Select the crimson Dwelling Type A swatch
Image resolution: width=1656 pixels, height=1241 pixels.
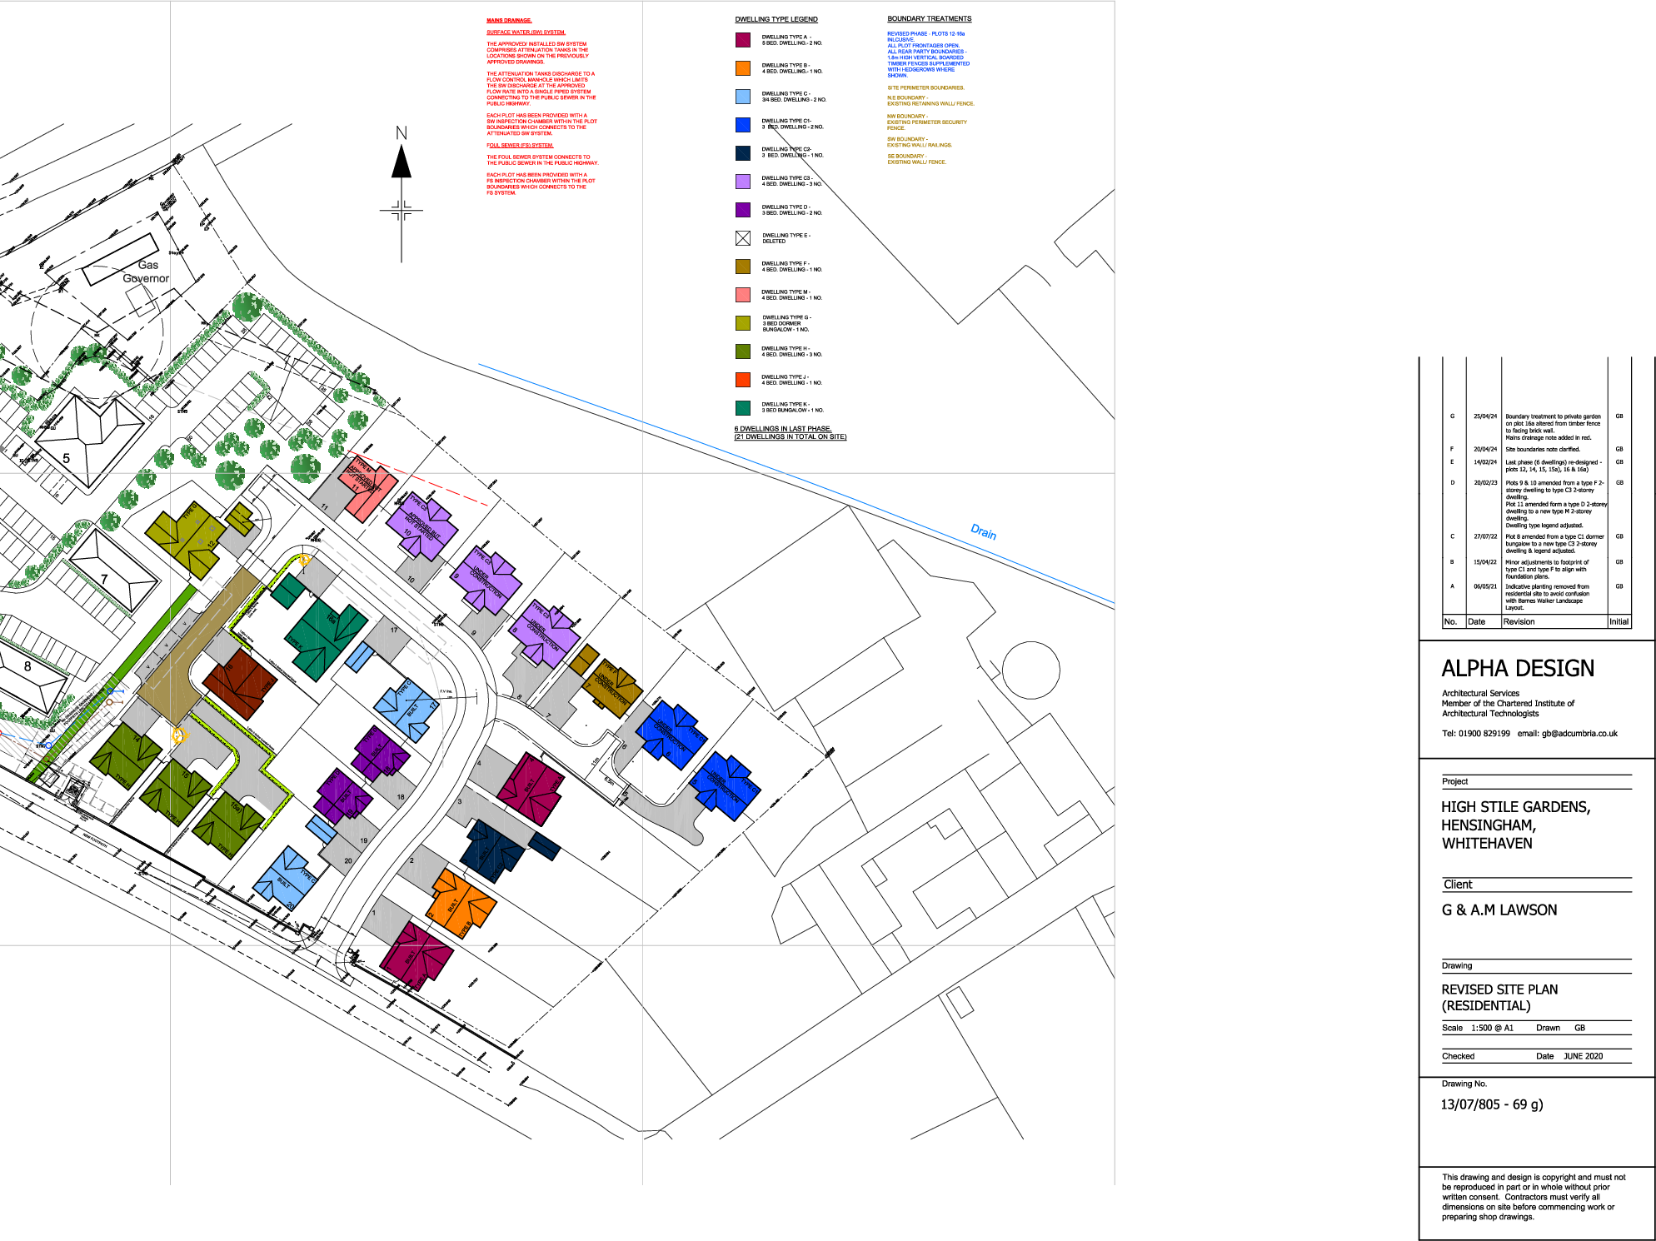click(x=743, y=40)
